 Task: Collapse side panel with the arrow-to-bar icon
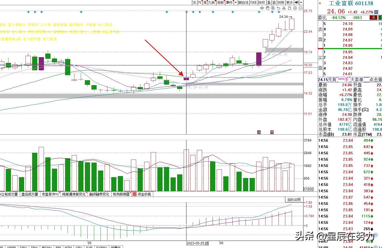(x=297, y=2)
